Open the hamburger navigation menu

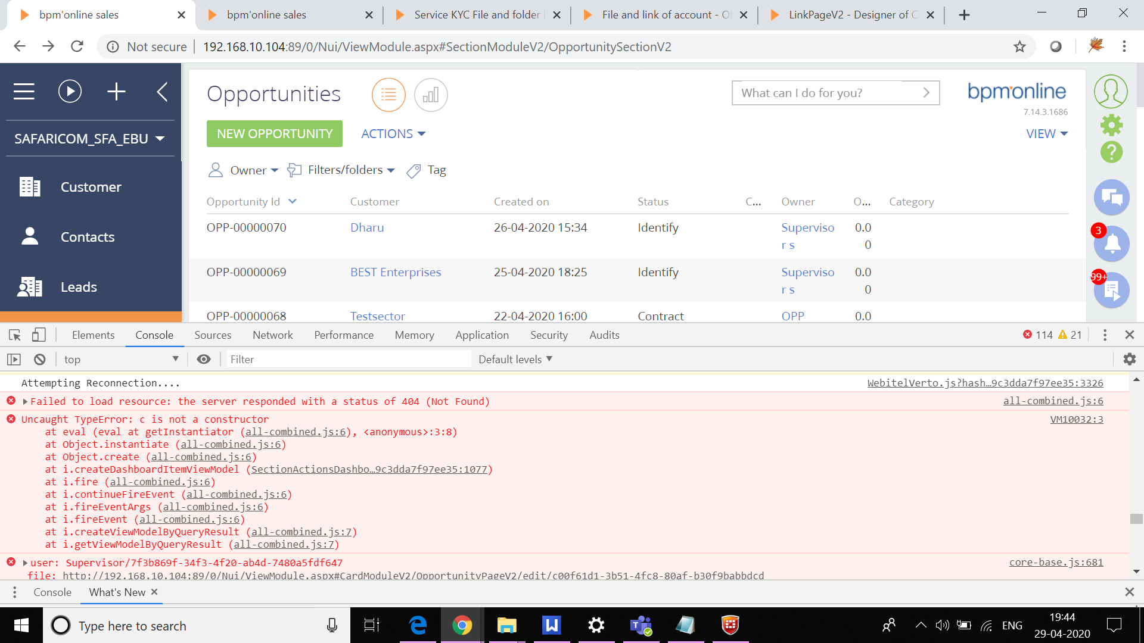pos(24,92)
